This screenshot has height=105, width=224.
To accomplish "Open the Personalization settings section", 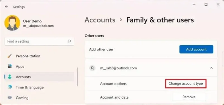I will click(x=39, y=56).
